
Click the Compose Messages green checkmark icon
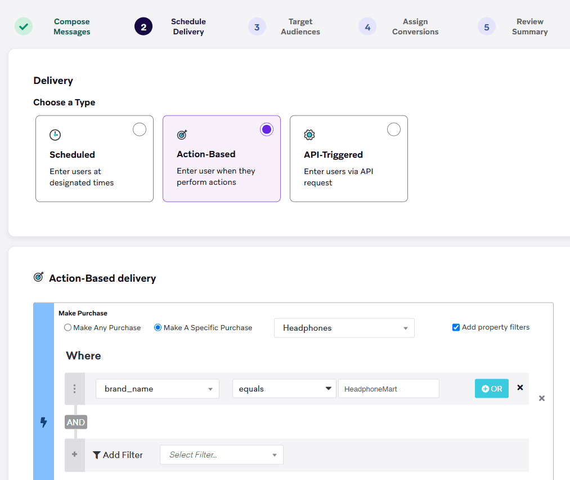[x=24, y=26]
